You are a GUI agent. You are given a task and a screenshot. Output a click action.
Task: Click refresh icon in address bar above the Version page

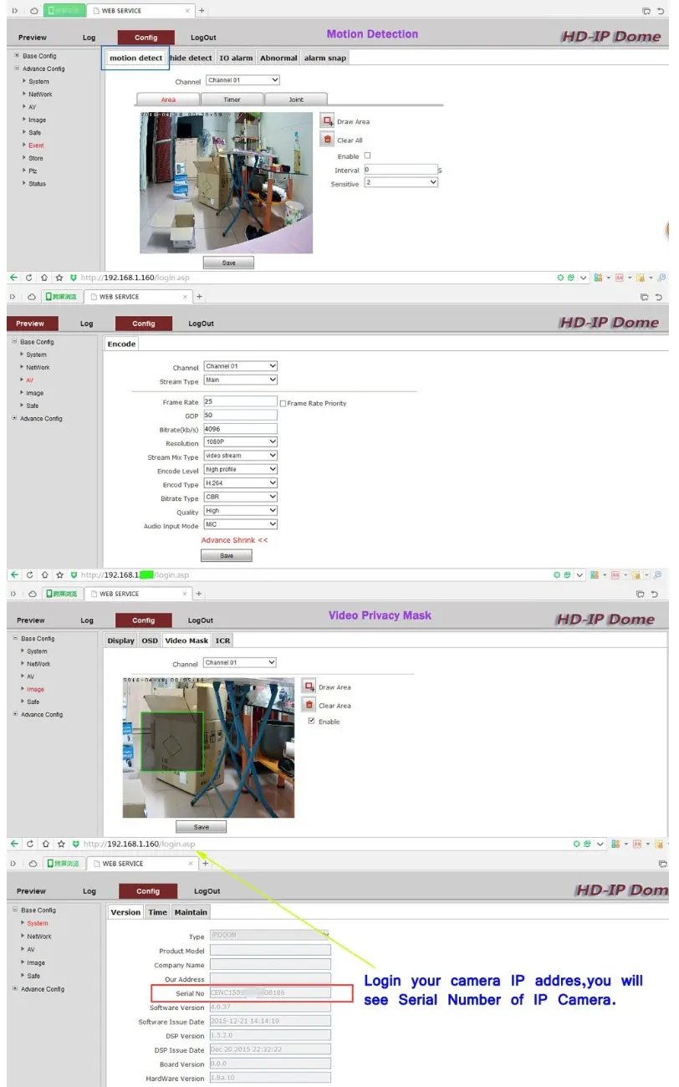[x=30, y=844]
